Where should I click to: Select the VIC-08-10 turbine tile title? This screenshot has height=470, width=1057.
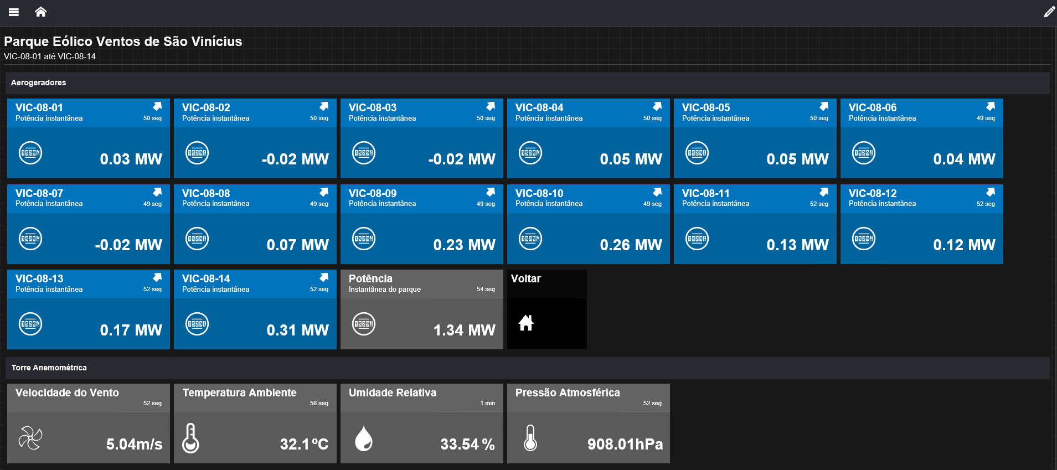click(x=539, y=193)
